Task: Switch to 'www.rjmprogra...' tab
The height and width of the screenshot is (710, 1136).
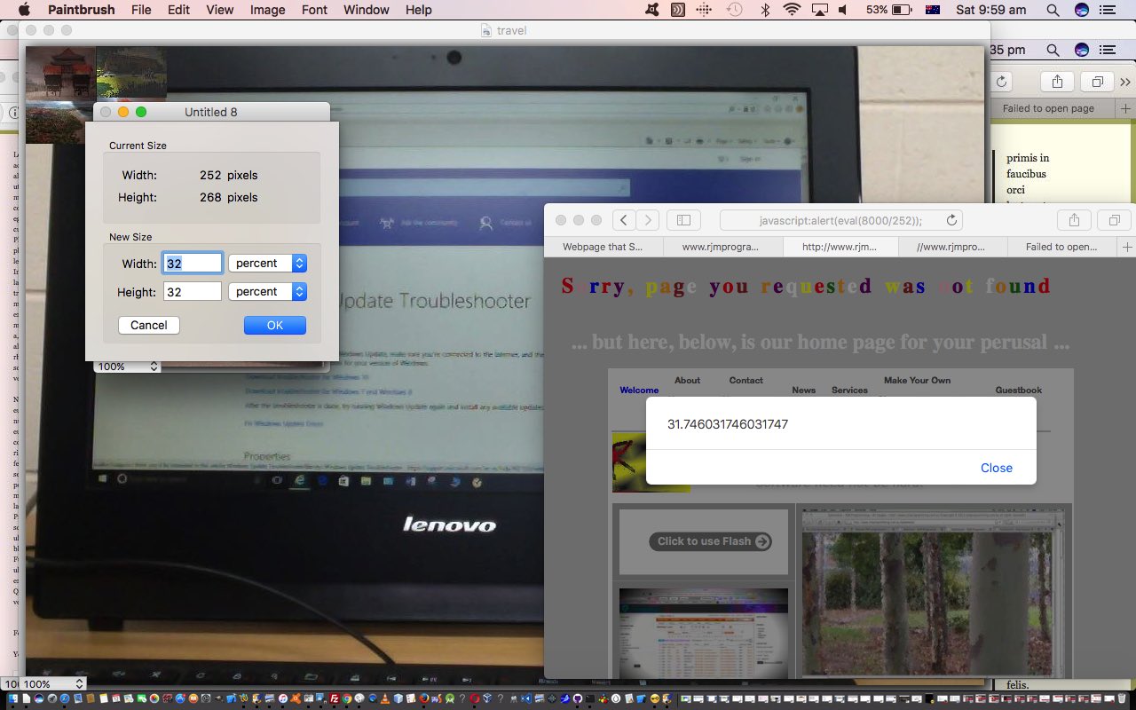Action: [722, 247]
